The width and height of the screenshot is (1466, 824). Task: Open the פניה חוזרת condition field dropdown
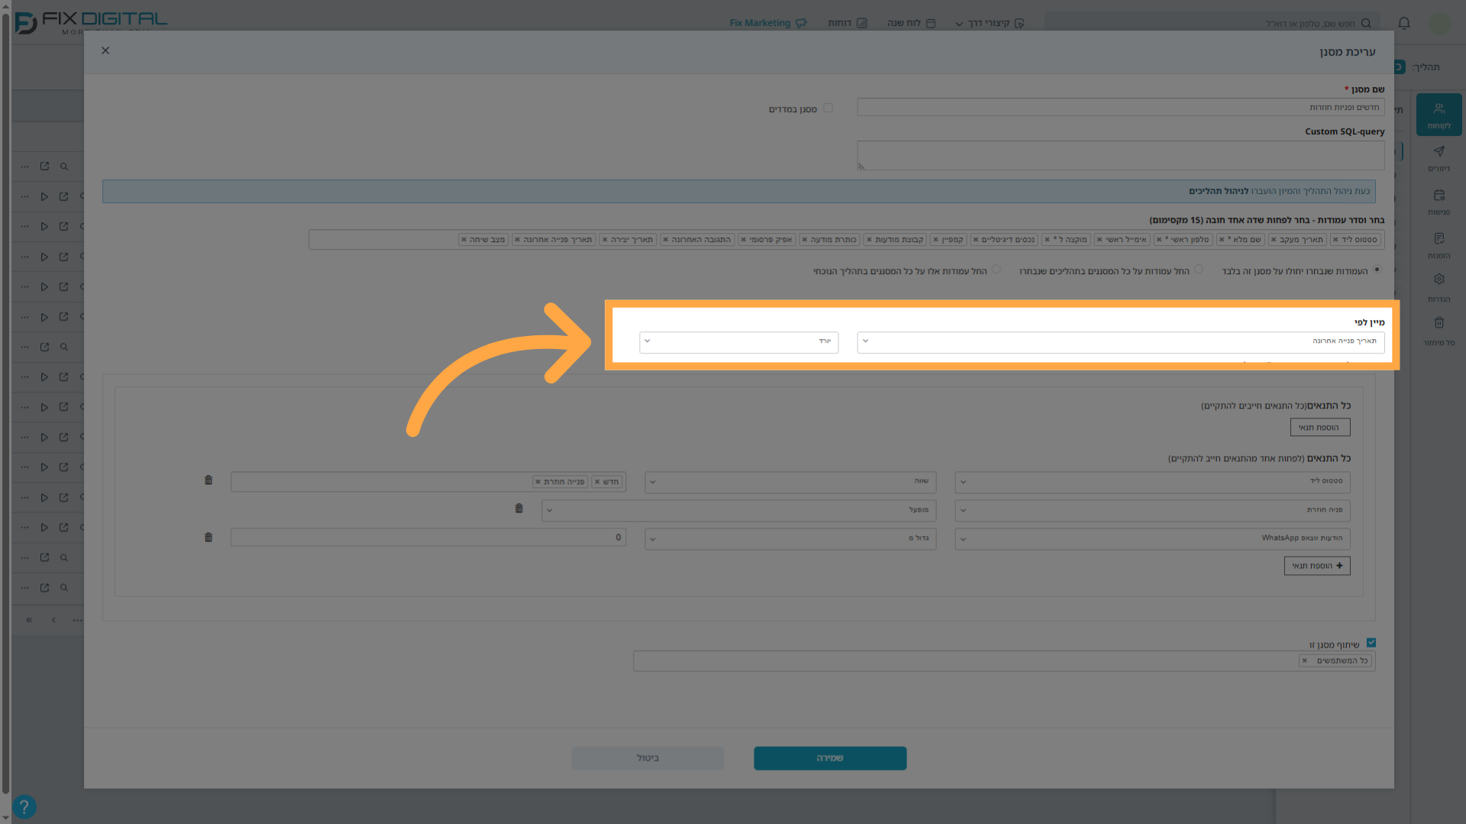tap(1153, 510)
